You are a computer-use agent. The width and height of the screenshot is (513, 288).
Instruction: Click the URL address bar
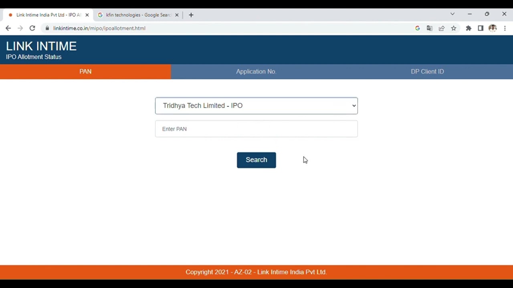pyautogui.click(x=228, y=28)
